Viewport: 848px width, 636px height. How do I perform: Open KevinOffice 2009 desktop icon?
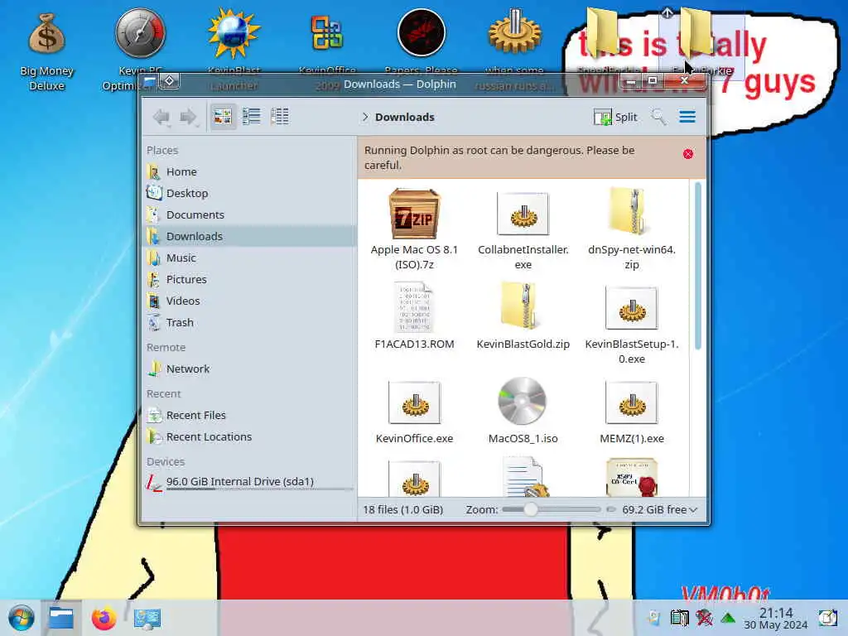(x=326, y=33)
